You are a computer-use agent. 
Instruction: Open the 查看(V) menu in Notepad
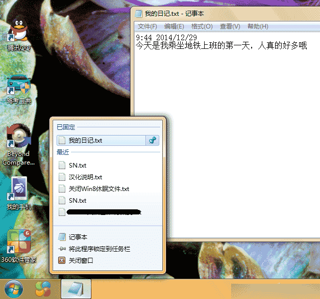(x=230, y=26)
